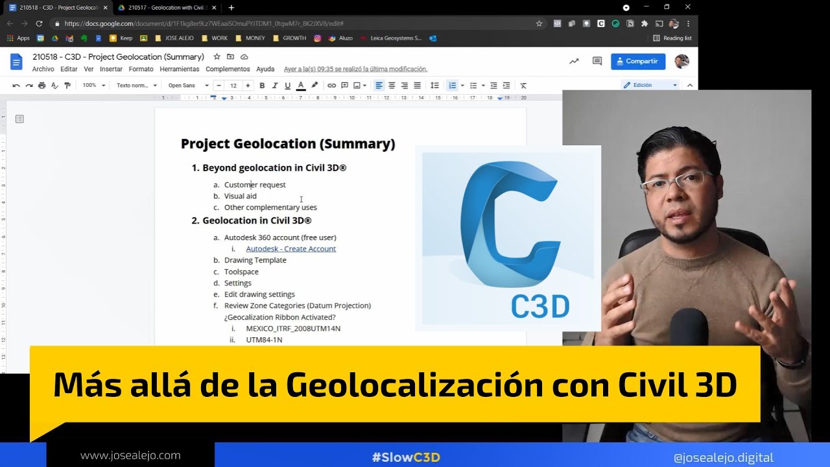
Task: Add a comment from the toolbar
Action: click(x=345, y=86)
